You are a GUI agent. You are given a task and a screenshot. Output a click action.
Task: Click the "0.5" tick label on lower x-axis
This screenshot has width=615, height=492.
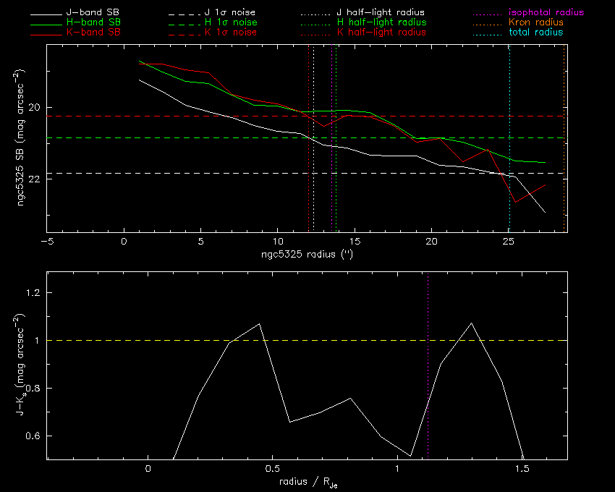tap(273, 469)
